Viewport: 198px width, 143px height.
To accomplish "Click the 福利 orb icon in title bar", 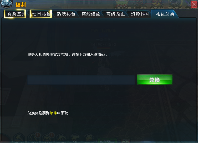I will (x=7, y=3).
